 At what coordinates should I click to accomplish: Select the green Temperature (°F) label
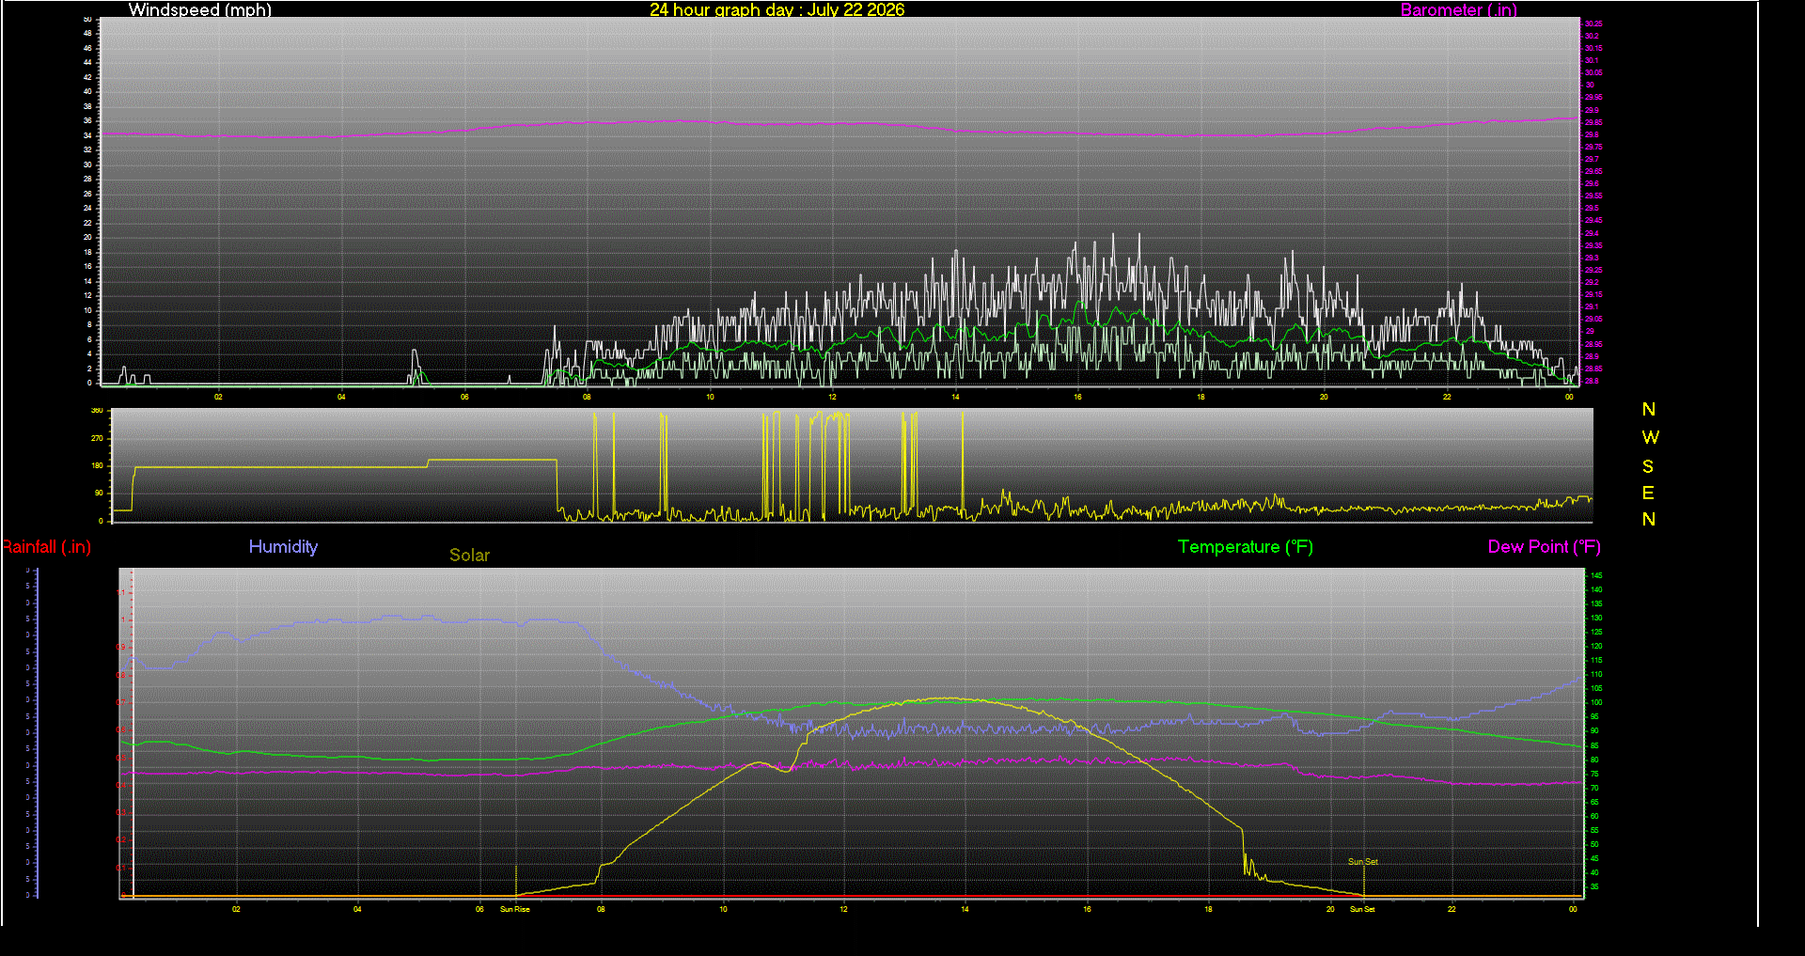pyautogui.click(x=1245, y=546)
